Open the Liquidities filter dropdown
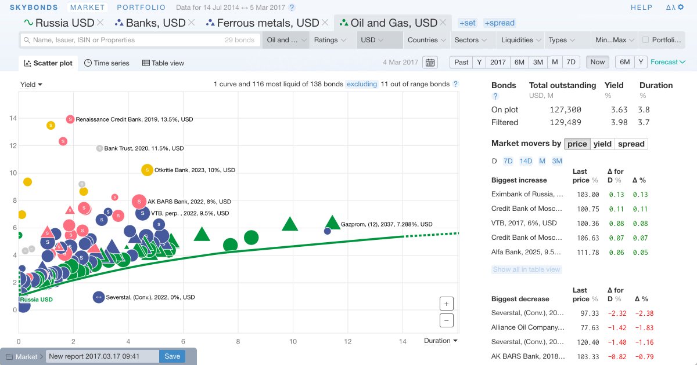The width and height of the screenshot is (697, 365). [x=520, y=40]
